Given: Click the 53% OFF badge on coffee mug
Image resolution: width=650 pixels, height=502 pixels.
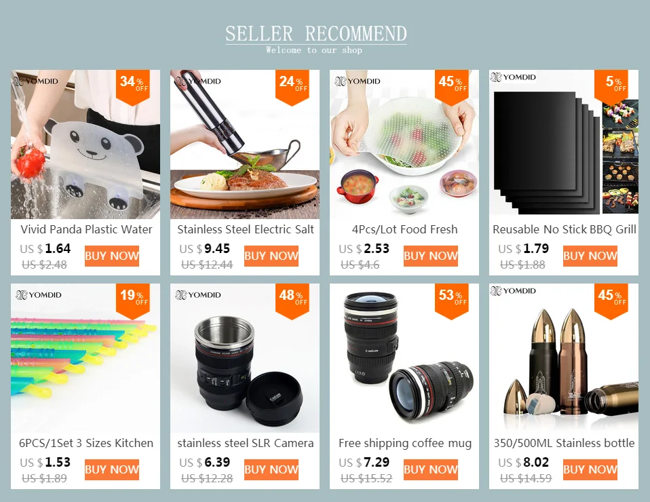Looking at the screenshot, I should pos(451,301).
